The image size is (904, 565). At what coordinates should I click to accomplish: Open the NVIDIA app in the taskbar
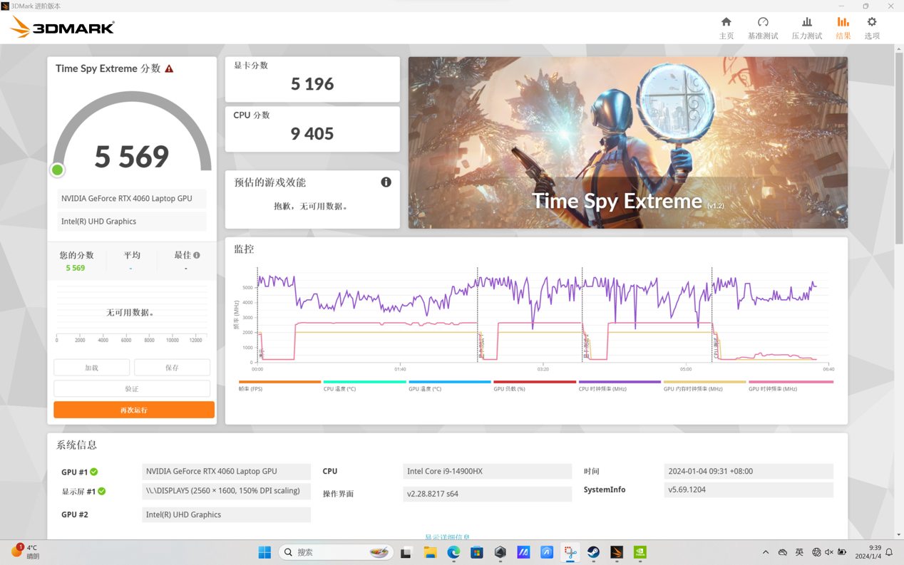pos(640,552)
